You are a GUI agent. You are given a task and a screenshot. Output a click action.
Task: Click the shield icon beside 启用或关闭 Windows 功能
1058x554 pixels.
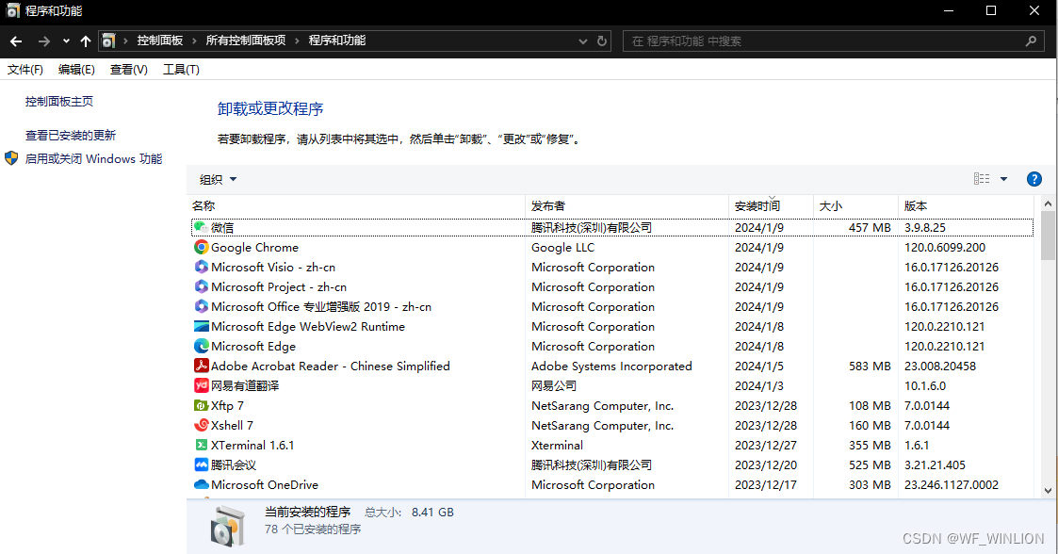[x=11, y=158]
